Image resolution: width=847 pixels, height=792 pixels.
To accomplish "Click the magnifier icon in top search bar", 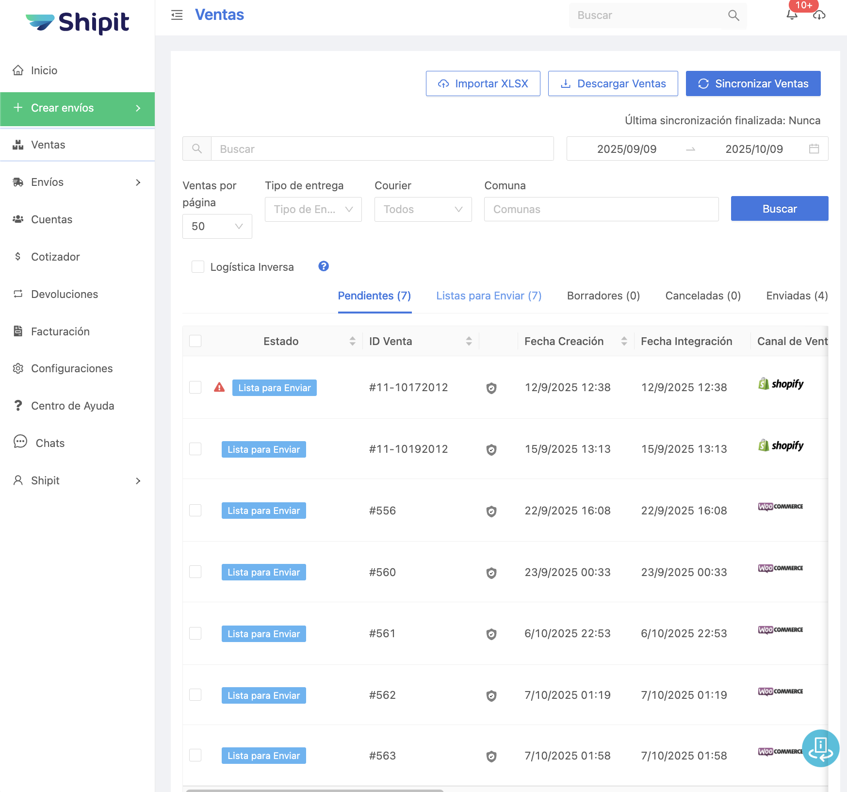I will 733,16.
